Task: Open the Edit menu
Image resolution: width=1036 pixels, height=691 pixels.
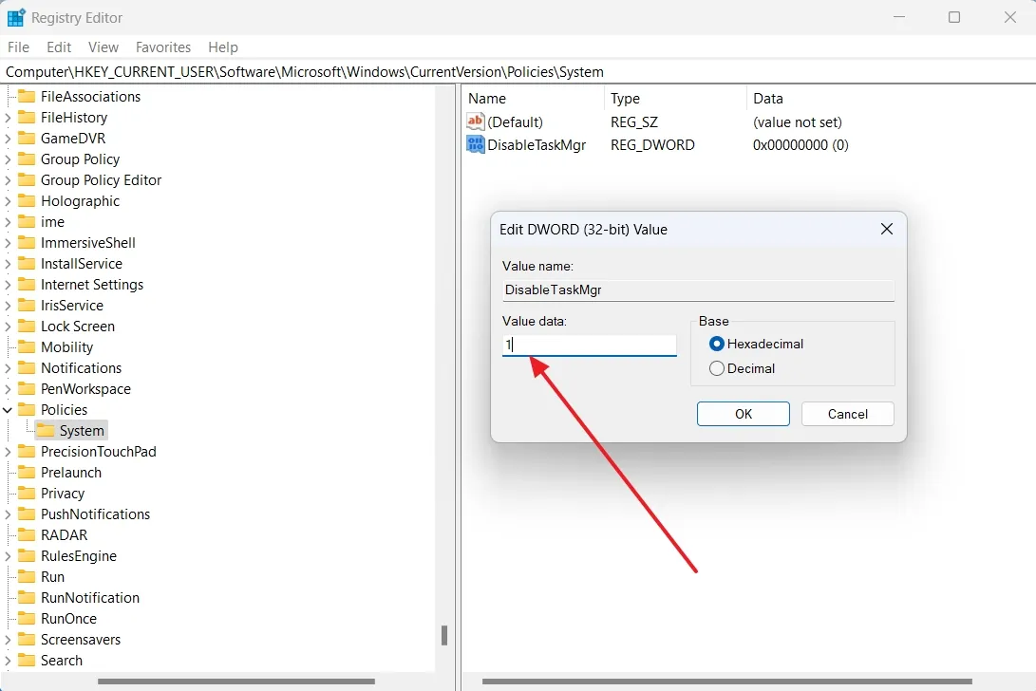Action: [x=59, y=47]
